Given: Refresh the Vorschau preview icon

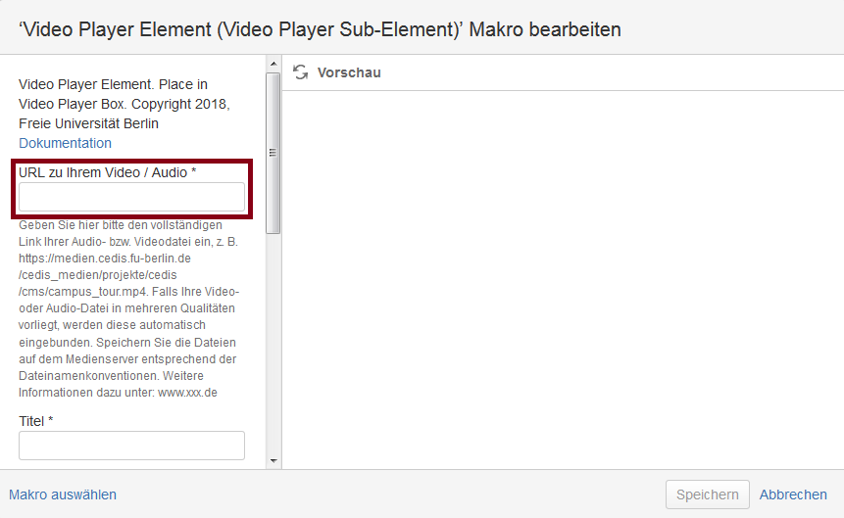Looking at the screenshot, I should click(300, 72).
